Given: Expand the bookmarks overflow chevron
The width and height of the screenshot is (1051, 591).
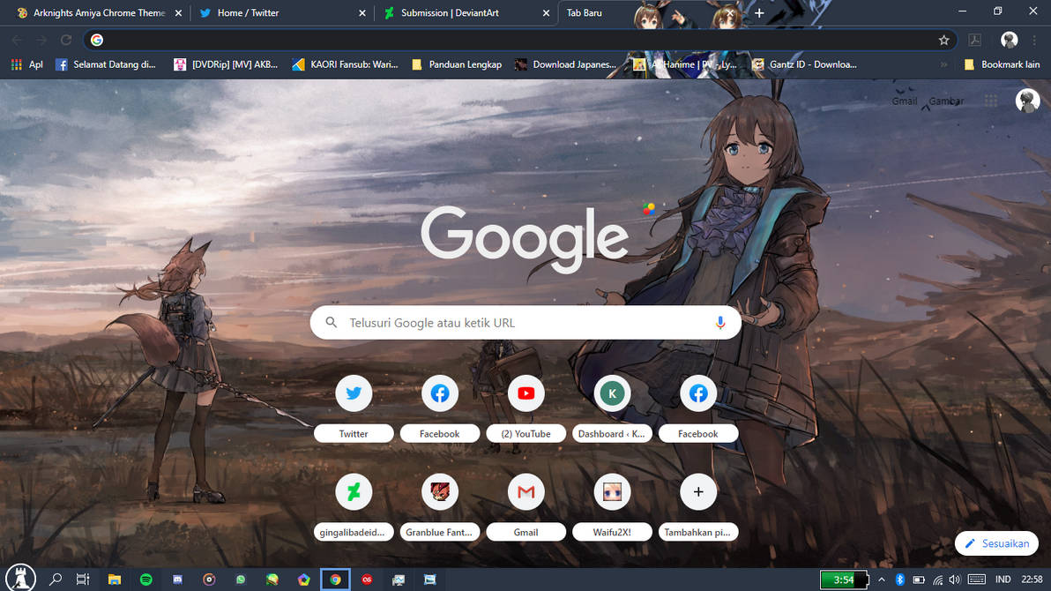Looking at the screenshot, I should click(943, 65).
